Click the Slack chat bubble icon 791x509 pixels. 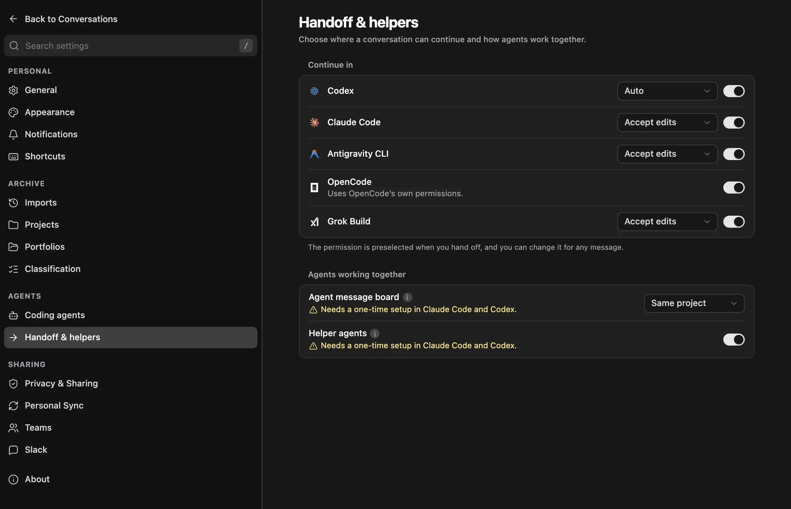13,450
